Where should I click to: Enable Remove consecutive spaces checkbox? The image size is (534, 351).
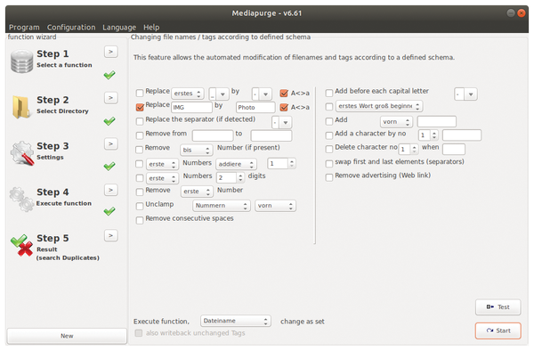(x=140, y=220)
